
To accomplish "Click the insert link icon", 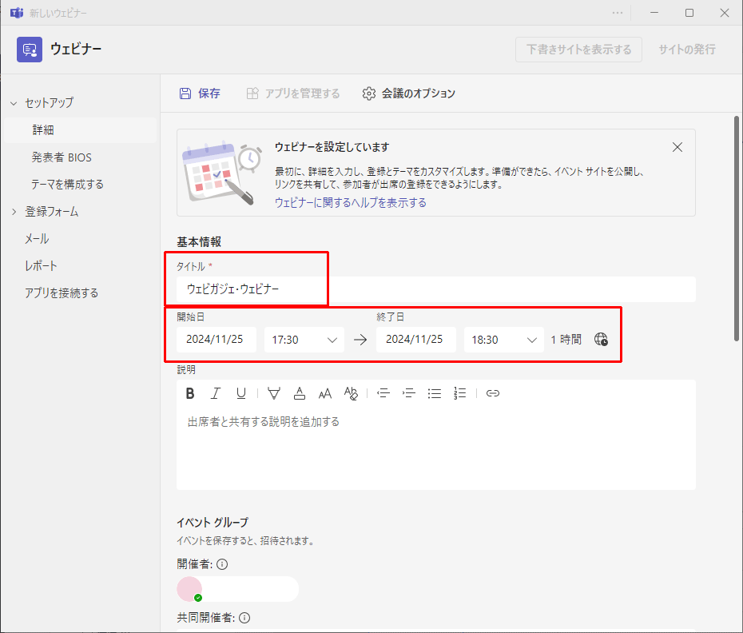I will click(493, 393).
